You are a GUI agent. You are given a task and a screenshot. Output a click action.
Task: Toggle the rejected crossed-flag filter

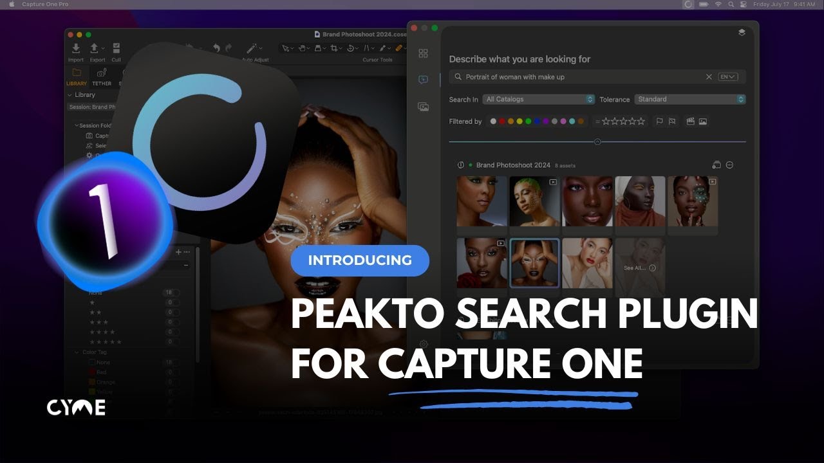click(x=672, y=121)
